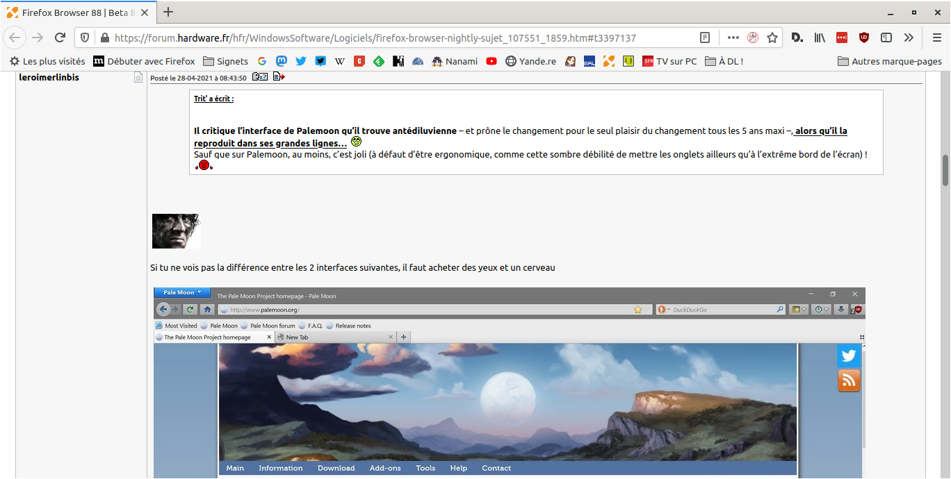The image size is (951, 479).
Task: Go back to the previous page
Action: 16,37
